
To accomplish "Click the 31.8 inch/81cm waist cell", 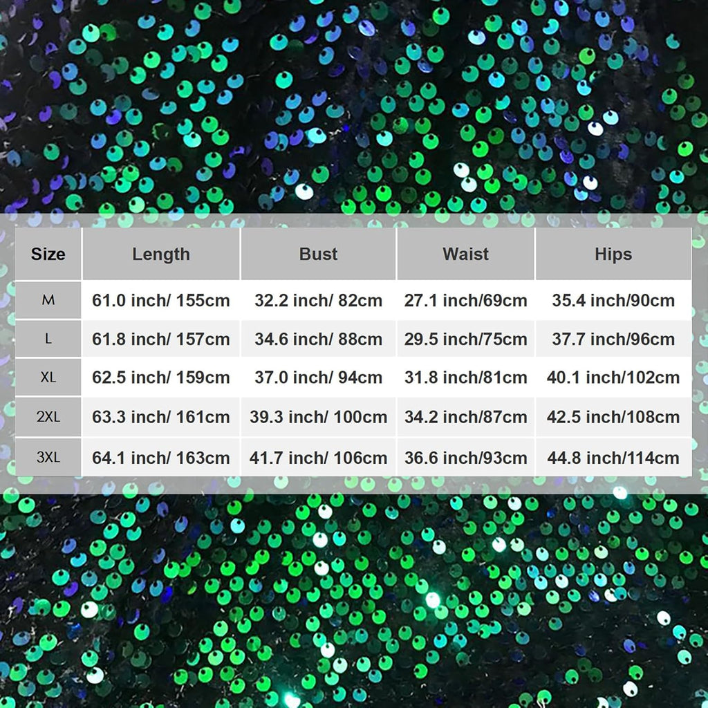I will click(x=465, y=378).
